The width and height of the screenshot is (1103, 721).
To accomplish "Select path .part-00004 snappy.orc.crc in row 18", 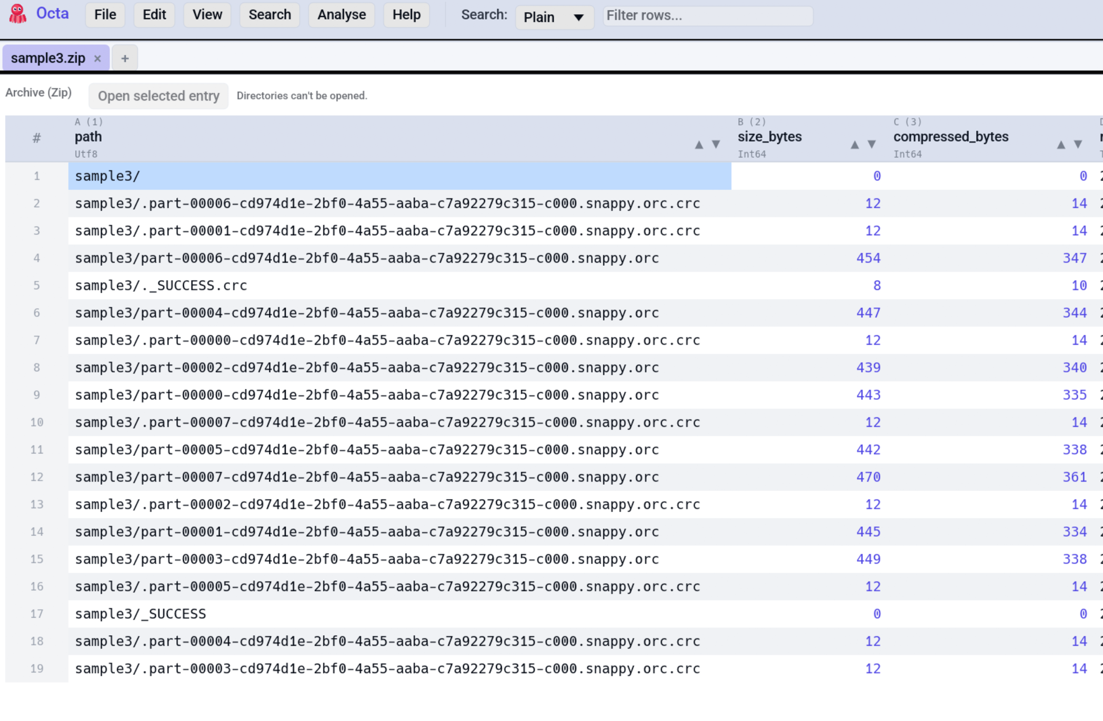I will (400, 642).
